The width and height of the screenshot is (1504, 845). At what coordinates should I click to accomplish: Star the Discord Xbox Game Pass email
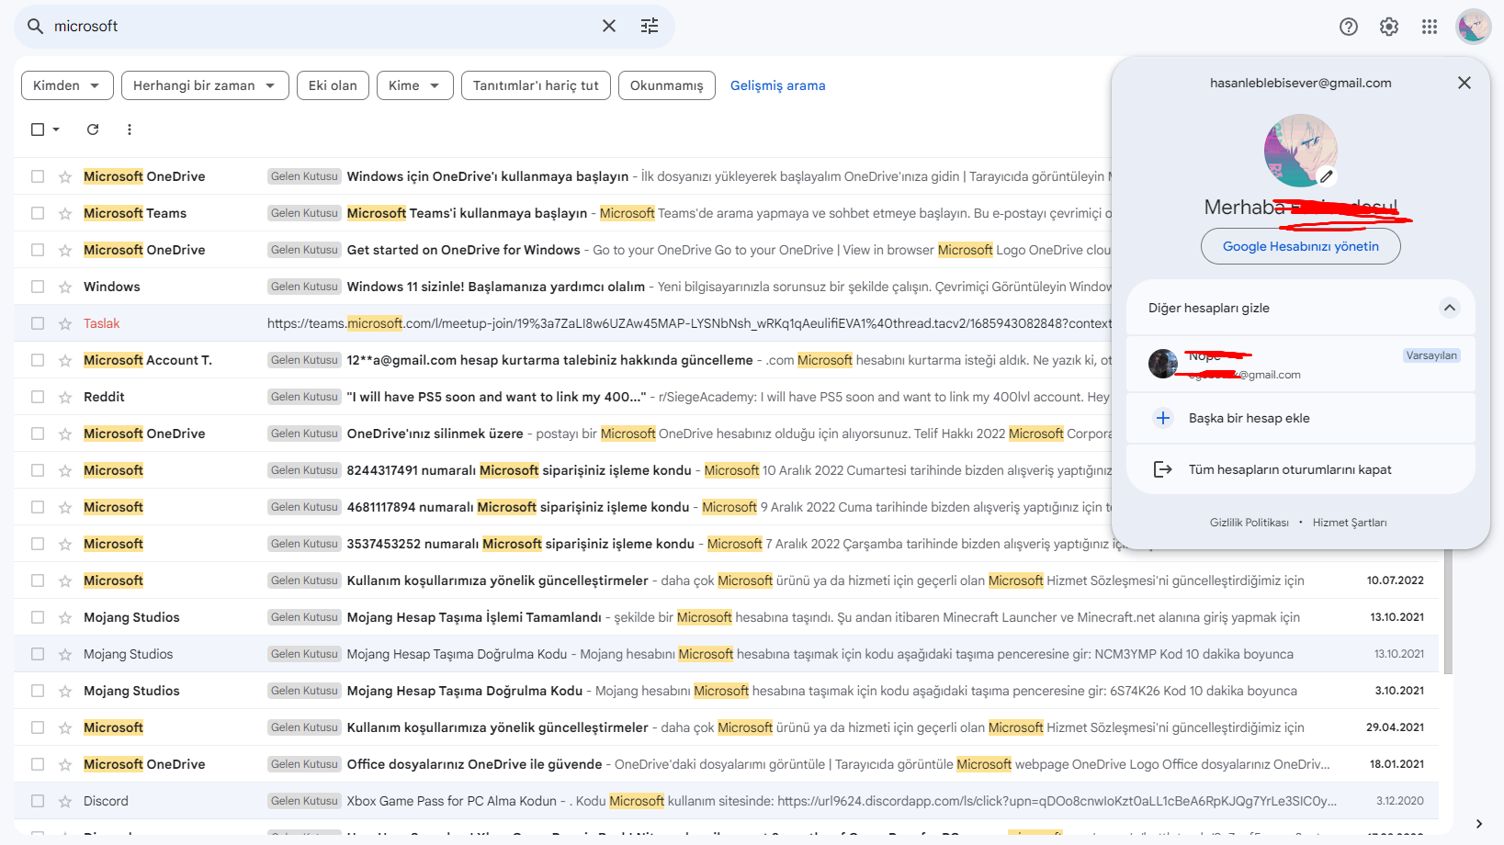pyautogui.click(x=65, y=801)
